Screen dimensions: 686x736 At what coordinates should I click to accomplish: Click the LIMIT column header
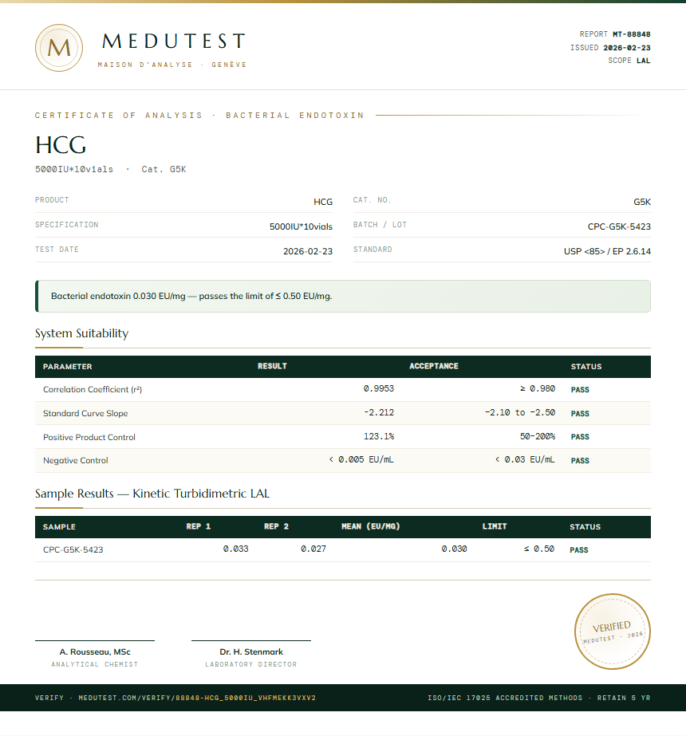(x=495, y=526)
